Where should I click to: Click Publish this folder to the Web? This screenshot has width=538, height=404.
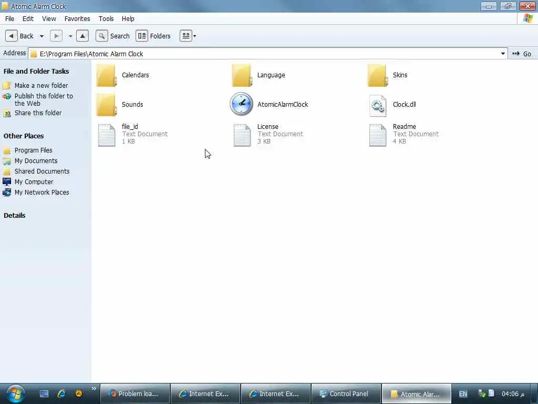(44, 99)
